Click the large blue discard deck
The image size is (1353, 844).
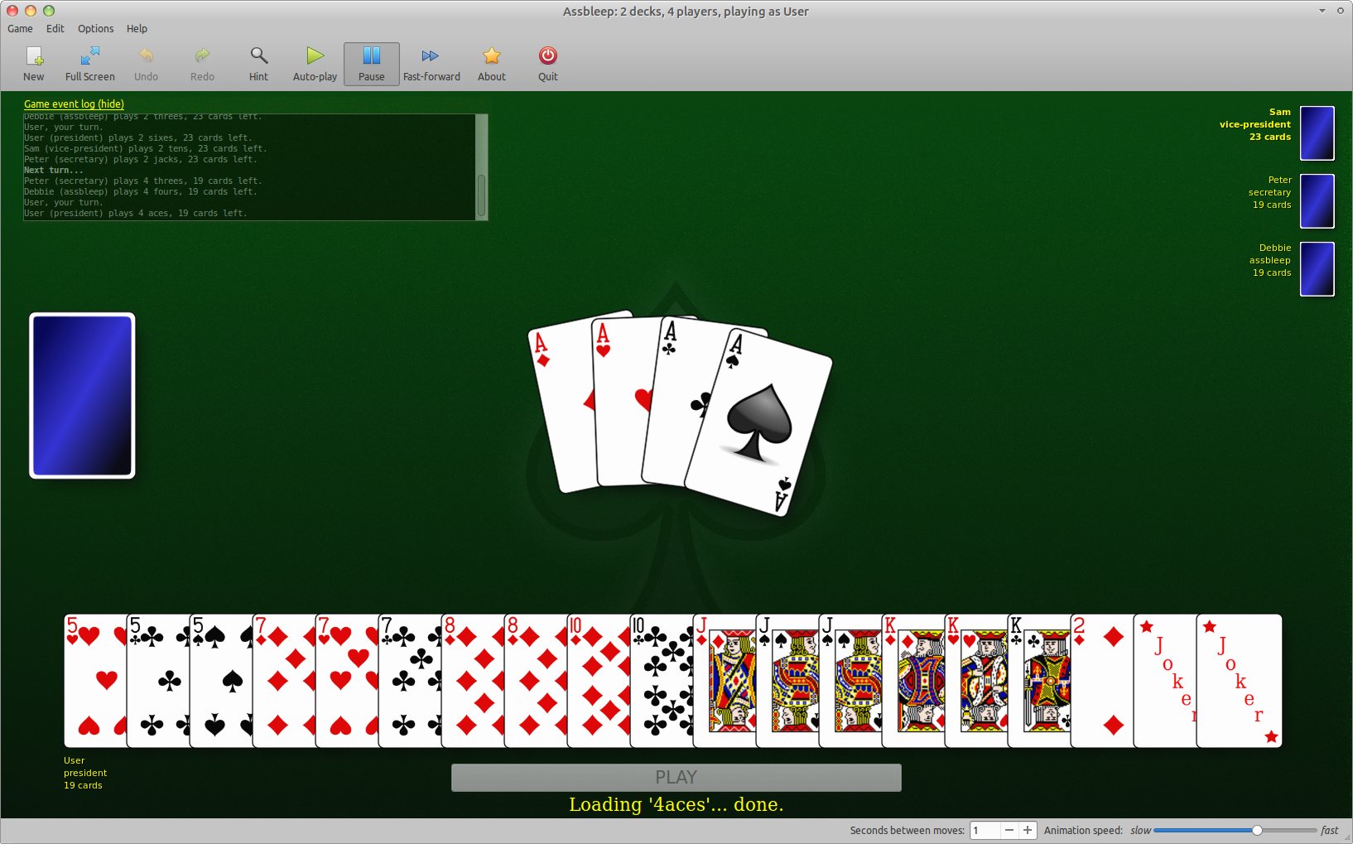click(x=82, y=396)
